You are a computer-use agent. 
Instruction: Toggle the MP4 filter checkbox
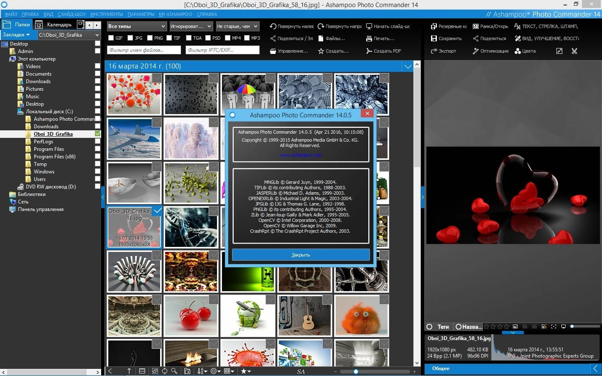(x=227, y=38)
